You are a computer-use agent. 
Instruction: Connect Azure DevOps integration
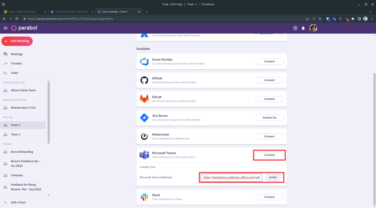pyautogui.click(x=270, y=62)
